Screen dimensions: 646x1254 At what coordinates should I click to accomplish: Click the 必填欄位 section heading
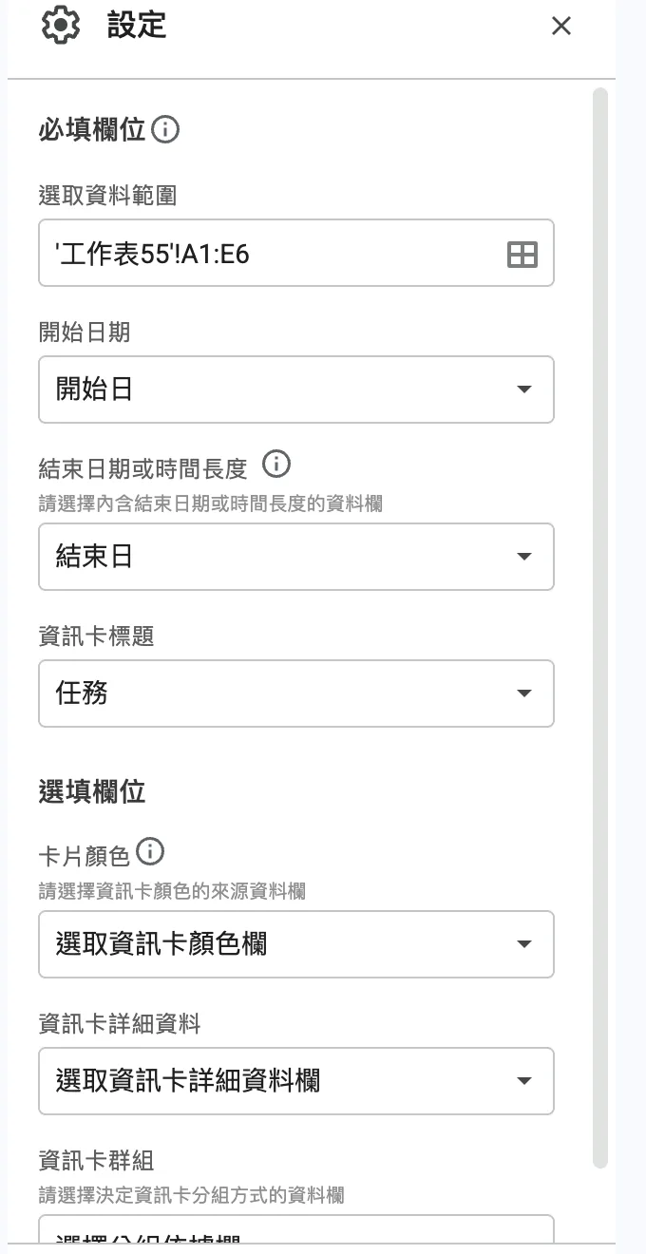[92, 129]
